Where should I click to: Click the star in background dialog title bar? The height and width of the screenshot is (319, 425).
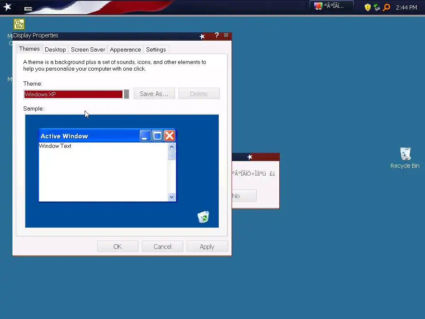(250, 157)
